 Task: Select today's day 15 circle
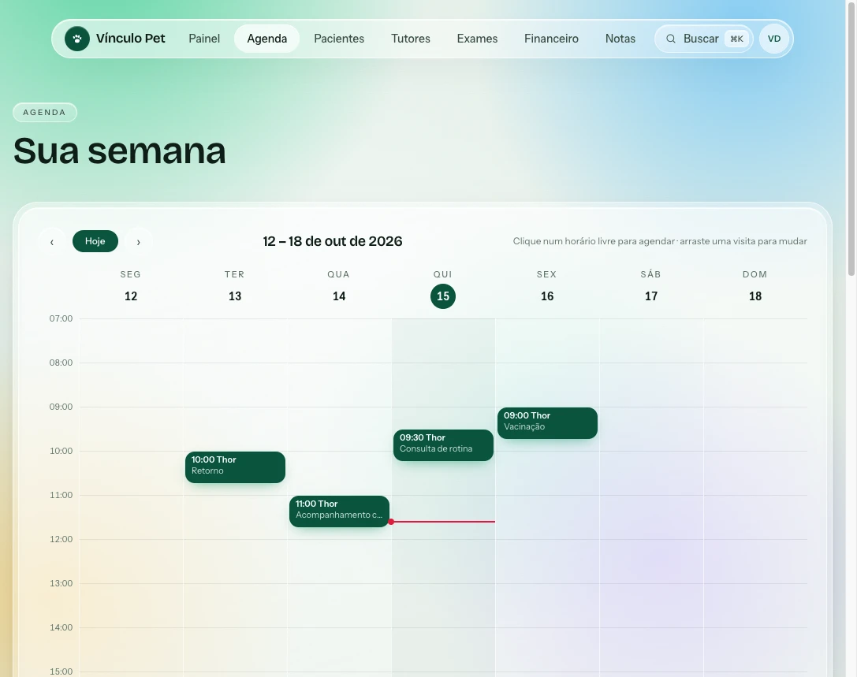point(443,296)
